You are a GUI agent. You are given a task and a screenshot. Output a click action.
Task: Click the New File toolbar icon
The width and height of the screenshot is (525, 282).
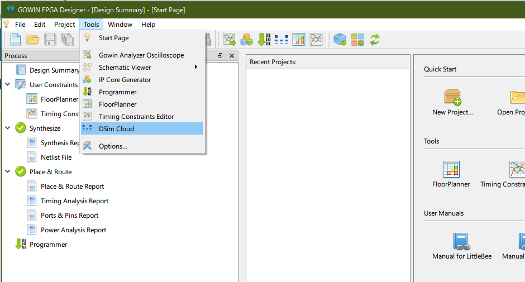[x=16, y=40]
